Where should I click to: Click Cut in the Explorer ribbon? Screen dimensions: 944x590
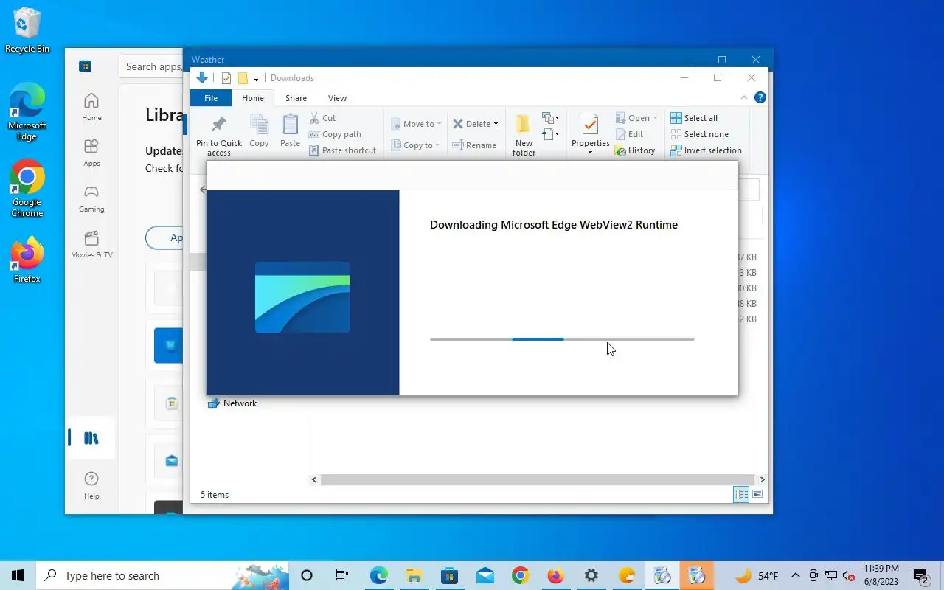point(322,118)
